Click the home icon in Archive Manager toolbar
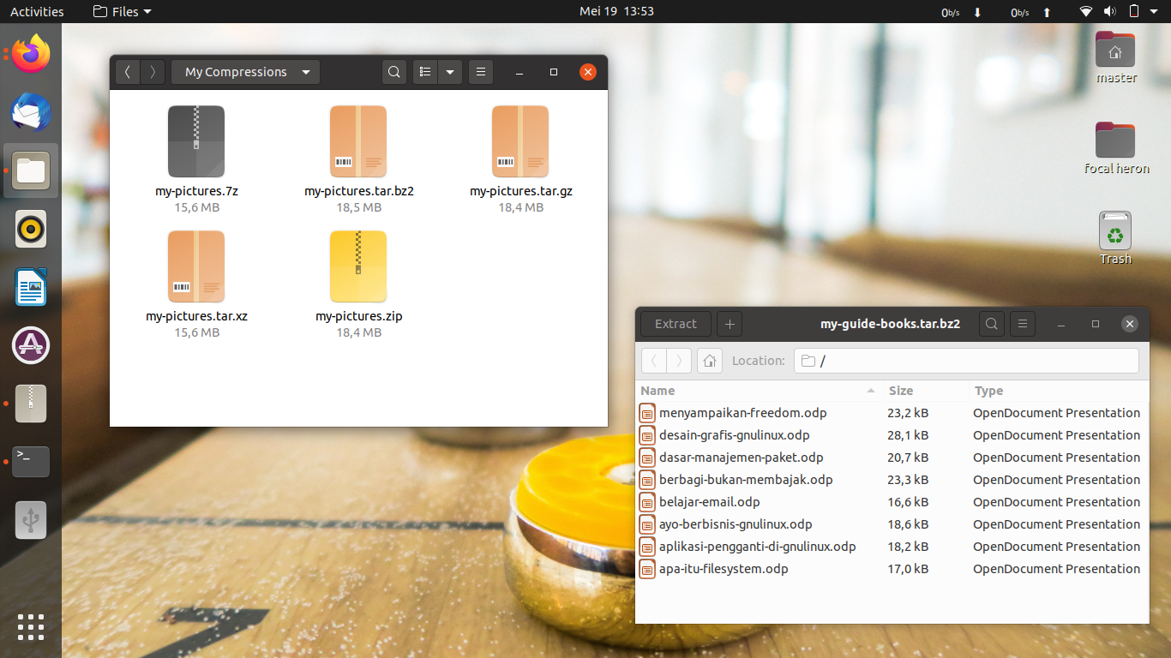1171x658 pixels. (x=709, y=360)
